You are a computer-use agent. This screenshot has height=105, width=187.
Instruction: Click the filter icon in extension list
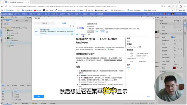(73, 26)
